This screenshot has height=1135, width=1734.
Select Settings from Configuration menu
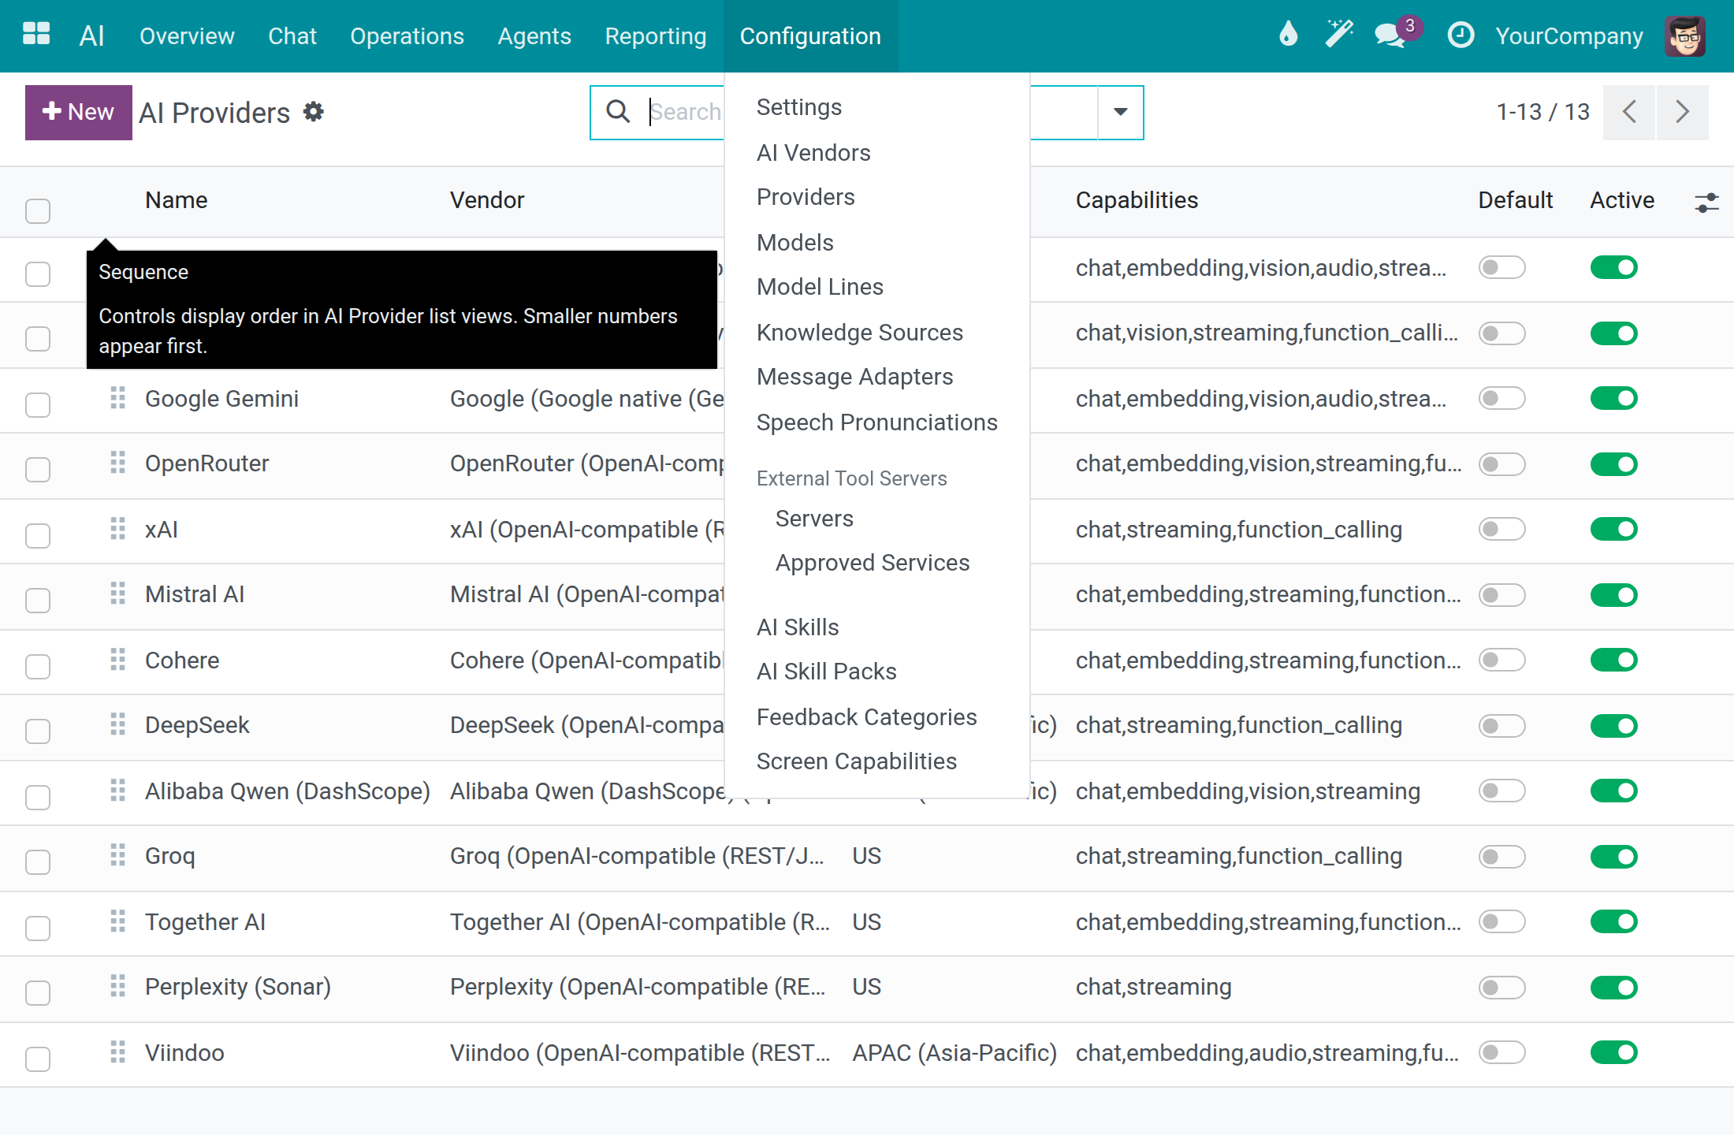coord(799,107)
